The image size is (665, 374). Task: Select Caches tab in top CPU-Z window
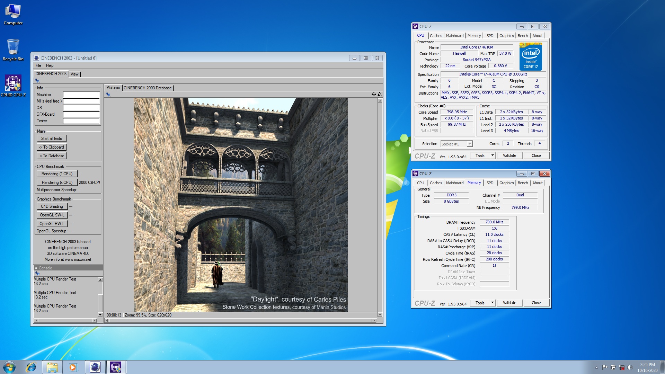[436, 36]
